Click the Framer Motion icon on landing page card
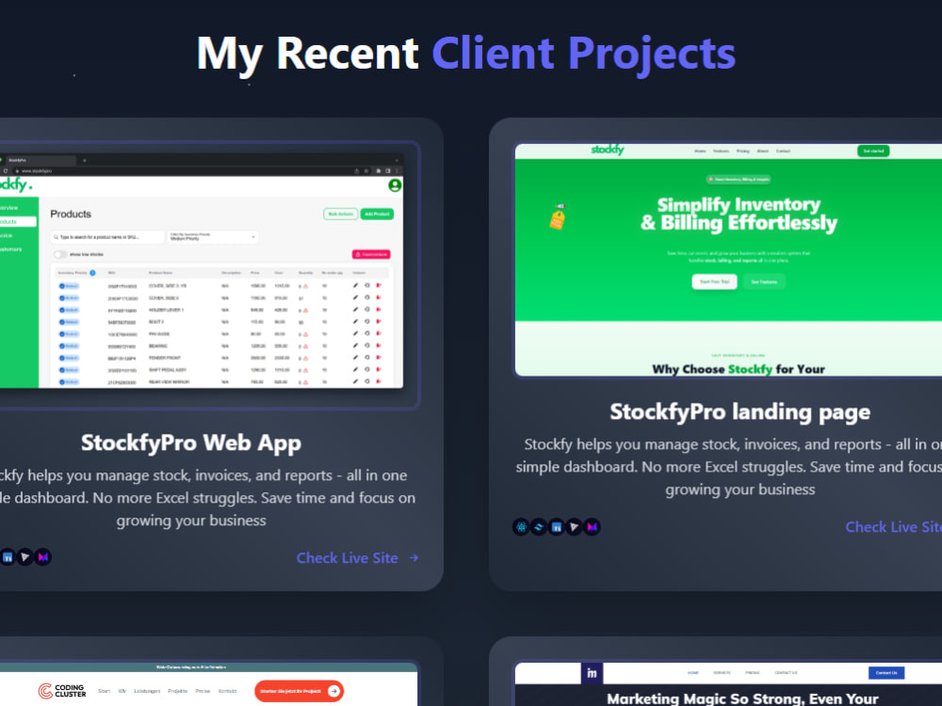This screenshot has height=706, width=942. coord(592,527)
